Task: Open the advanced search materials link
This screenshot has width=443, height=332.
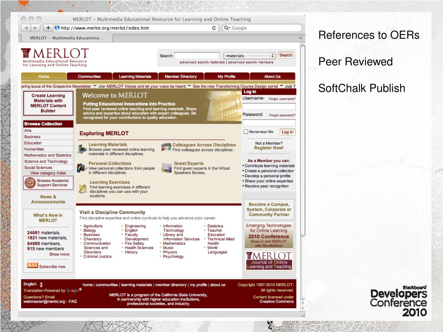Action: [202, 62]
